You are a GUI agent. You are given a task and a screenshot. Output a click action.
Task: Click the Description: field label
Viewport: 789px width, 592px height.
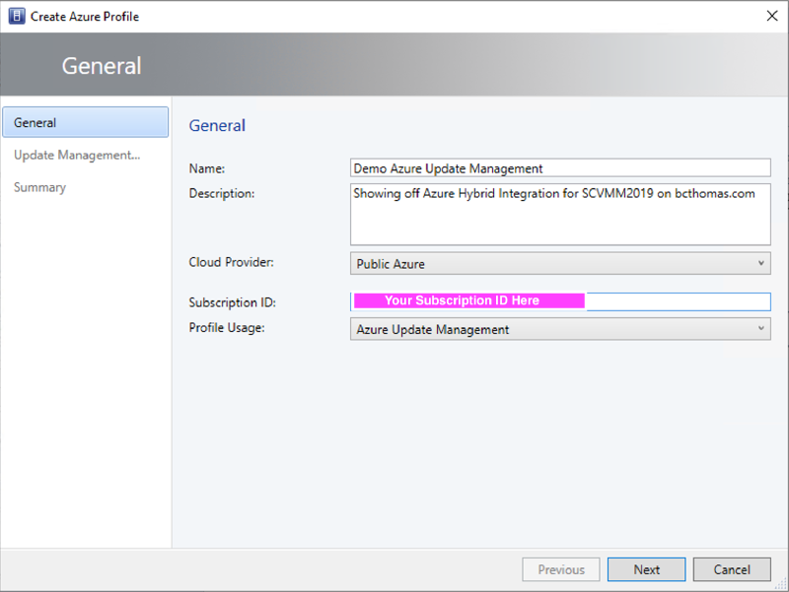click(x=222, y=193)
